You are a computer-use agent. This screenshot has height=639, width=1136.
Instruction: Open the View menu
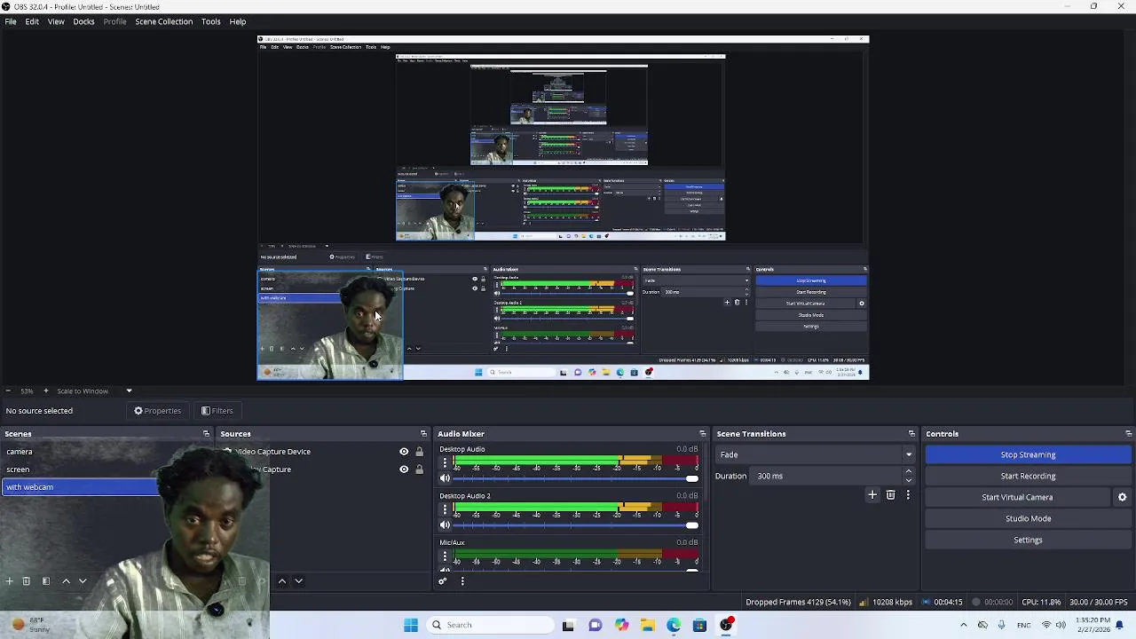(x=56, y=21)
